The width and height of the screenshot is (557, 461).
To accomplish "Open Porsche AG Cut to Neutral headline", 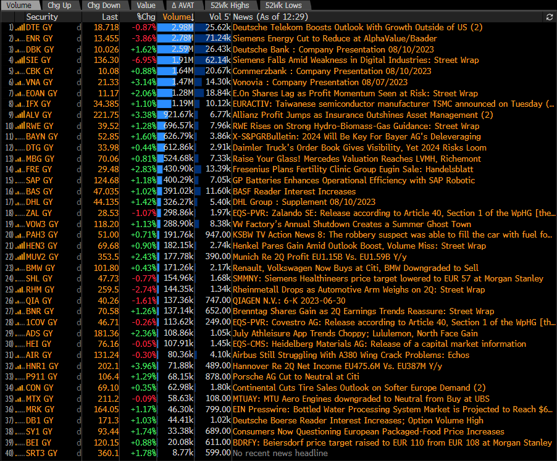I will (296, 377).
